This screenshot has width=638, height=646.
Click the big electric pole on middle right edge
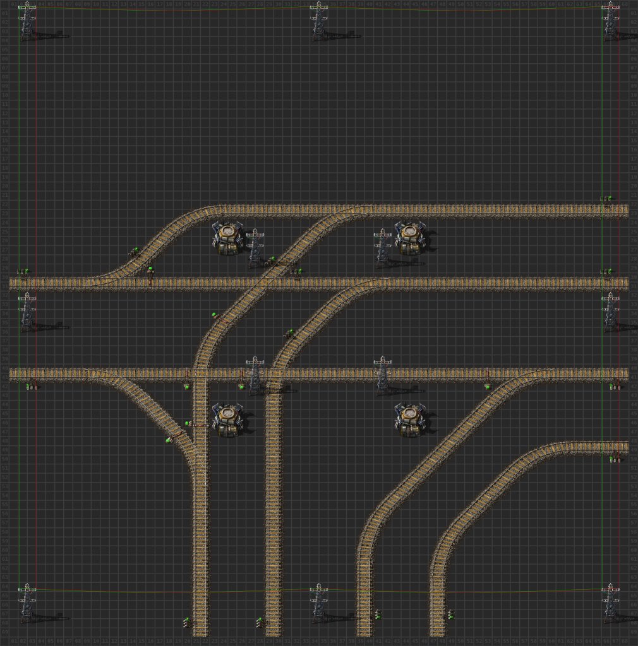click(610, 312)
